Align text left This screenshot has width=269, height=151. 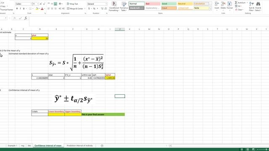pos(49,8)
